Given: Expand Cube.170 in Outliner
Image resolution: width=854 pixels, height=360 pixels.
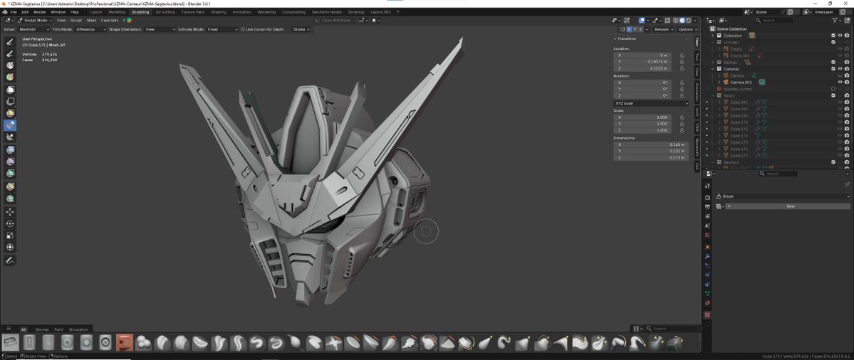Looking at the screenshot, I should click(x=719, y=122).
